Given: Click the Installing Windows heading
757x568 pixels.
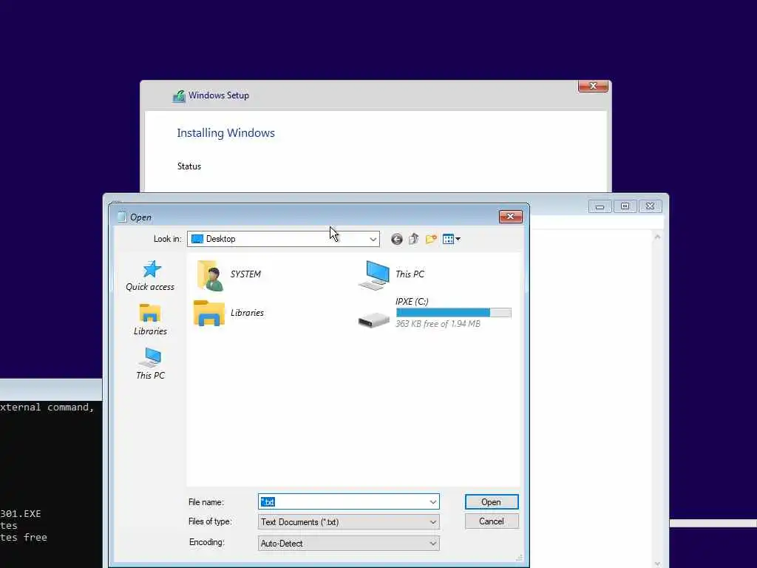Looking at the screenshot, I should (226, 133).
